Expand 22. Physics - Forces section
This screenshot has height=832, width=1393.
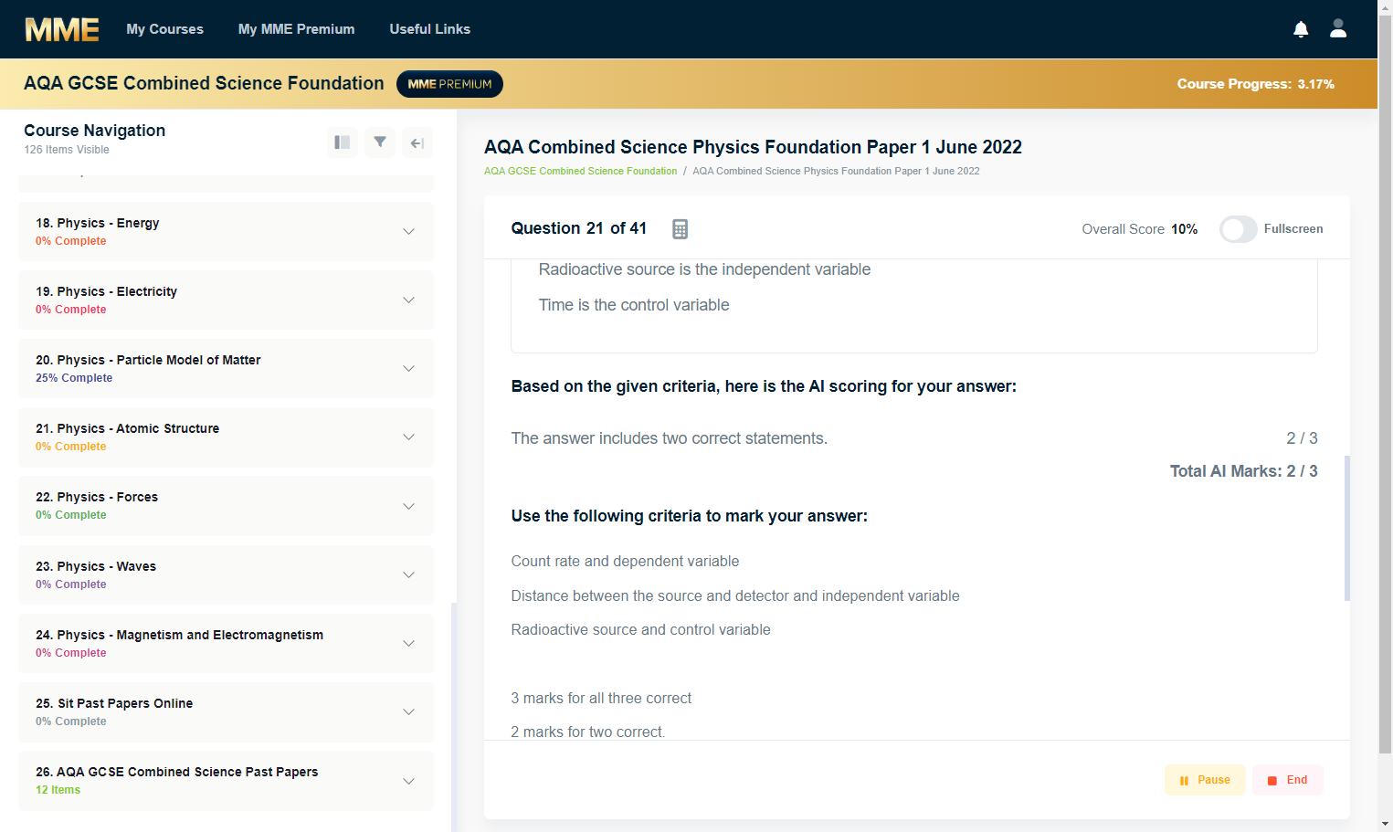coord(226,506)
